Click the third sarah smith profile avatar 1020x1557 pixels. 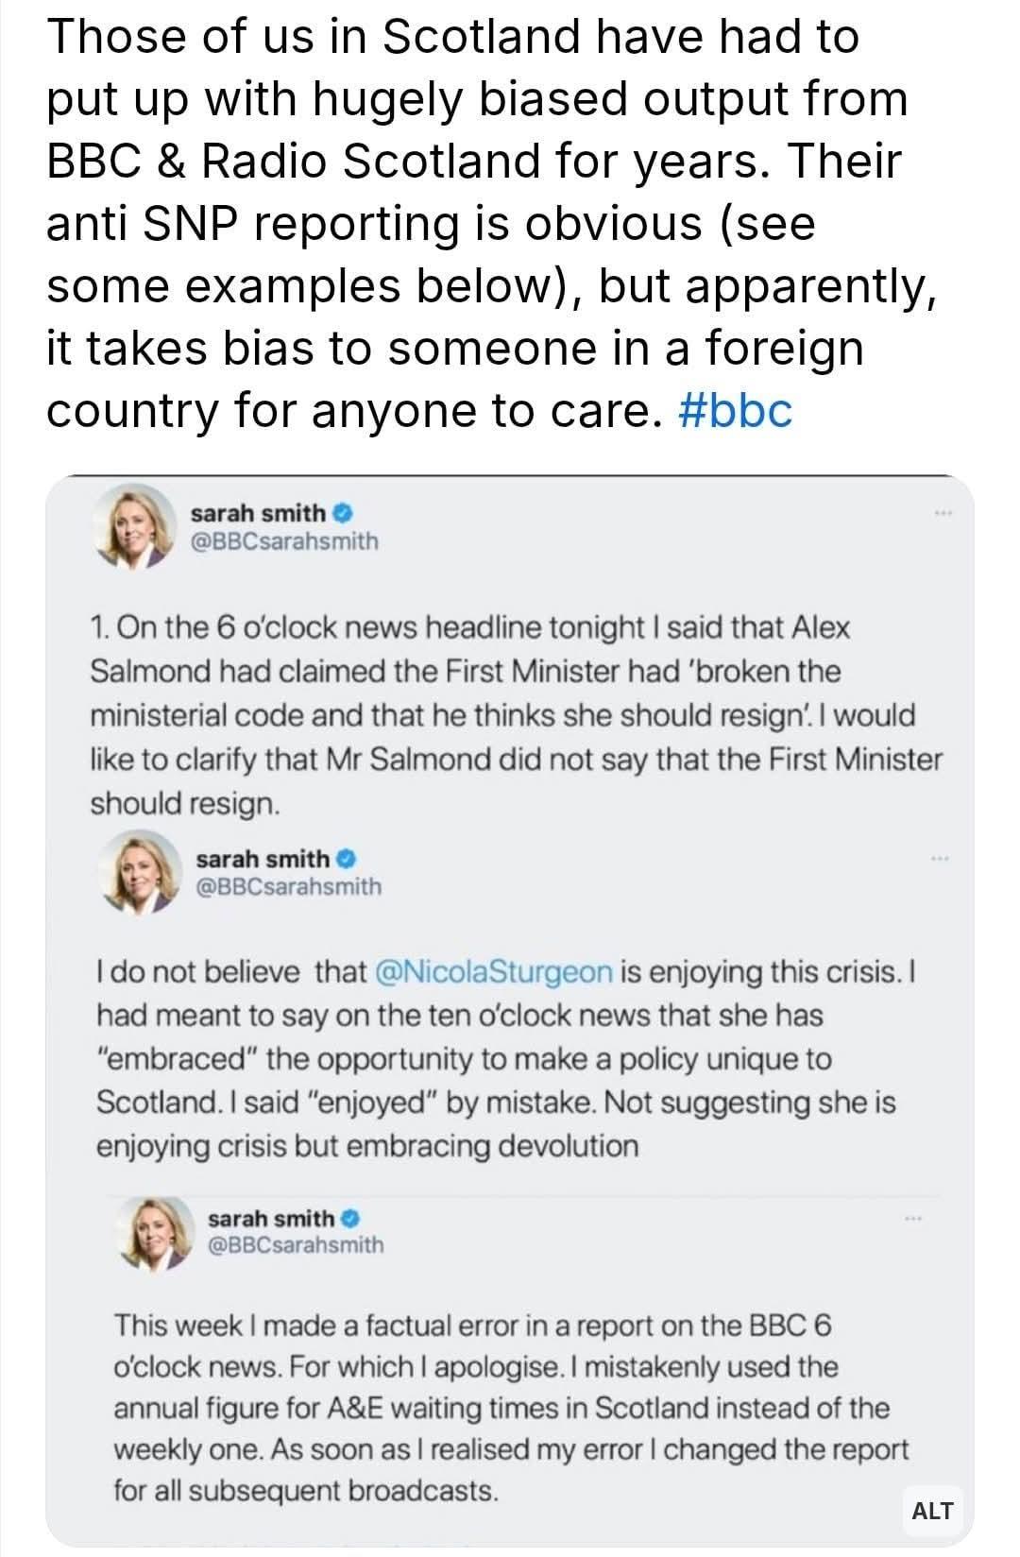[x=154, y=1231]
